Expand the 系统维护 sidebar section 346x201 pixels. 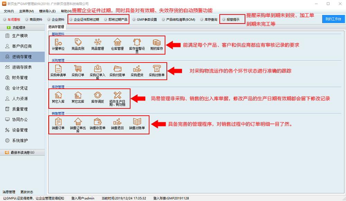[x=19, y=141]
